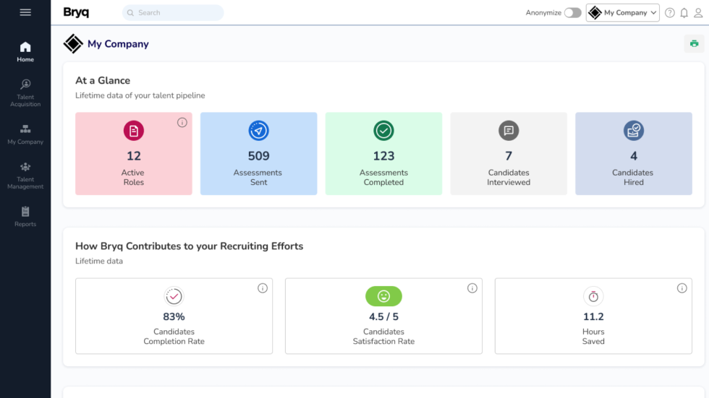Open the notifications bell
The height and width of the screenshot is (398, 709).
click(x=684, y=13)
